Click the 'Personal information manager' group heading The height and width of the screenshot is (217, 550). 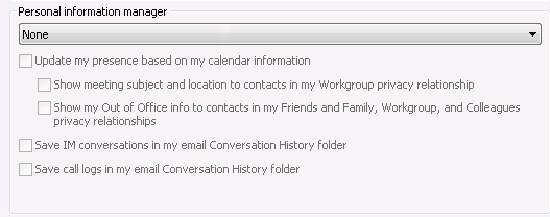coord(92,12)
